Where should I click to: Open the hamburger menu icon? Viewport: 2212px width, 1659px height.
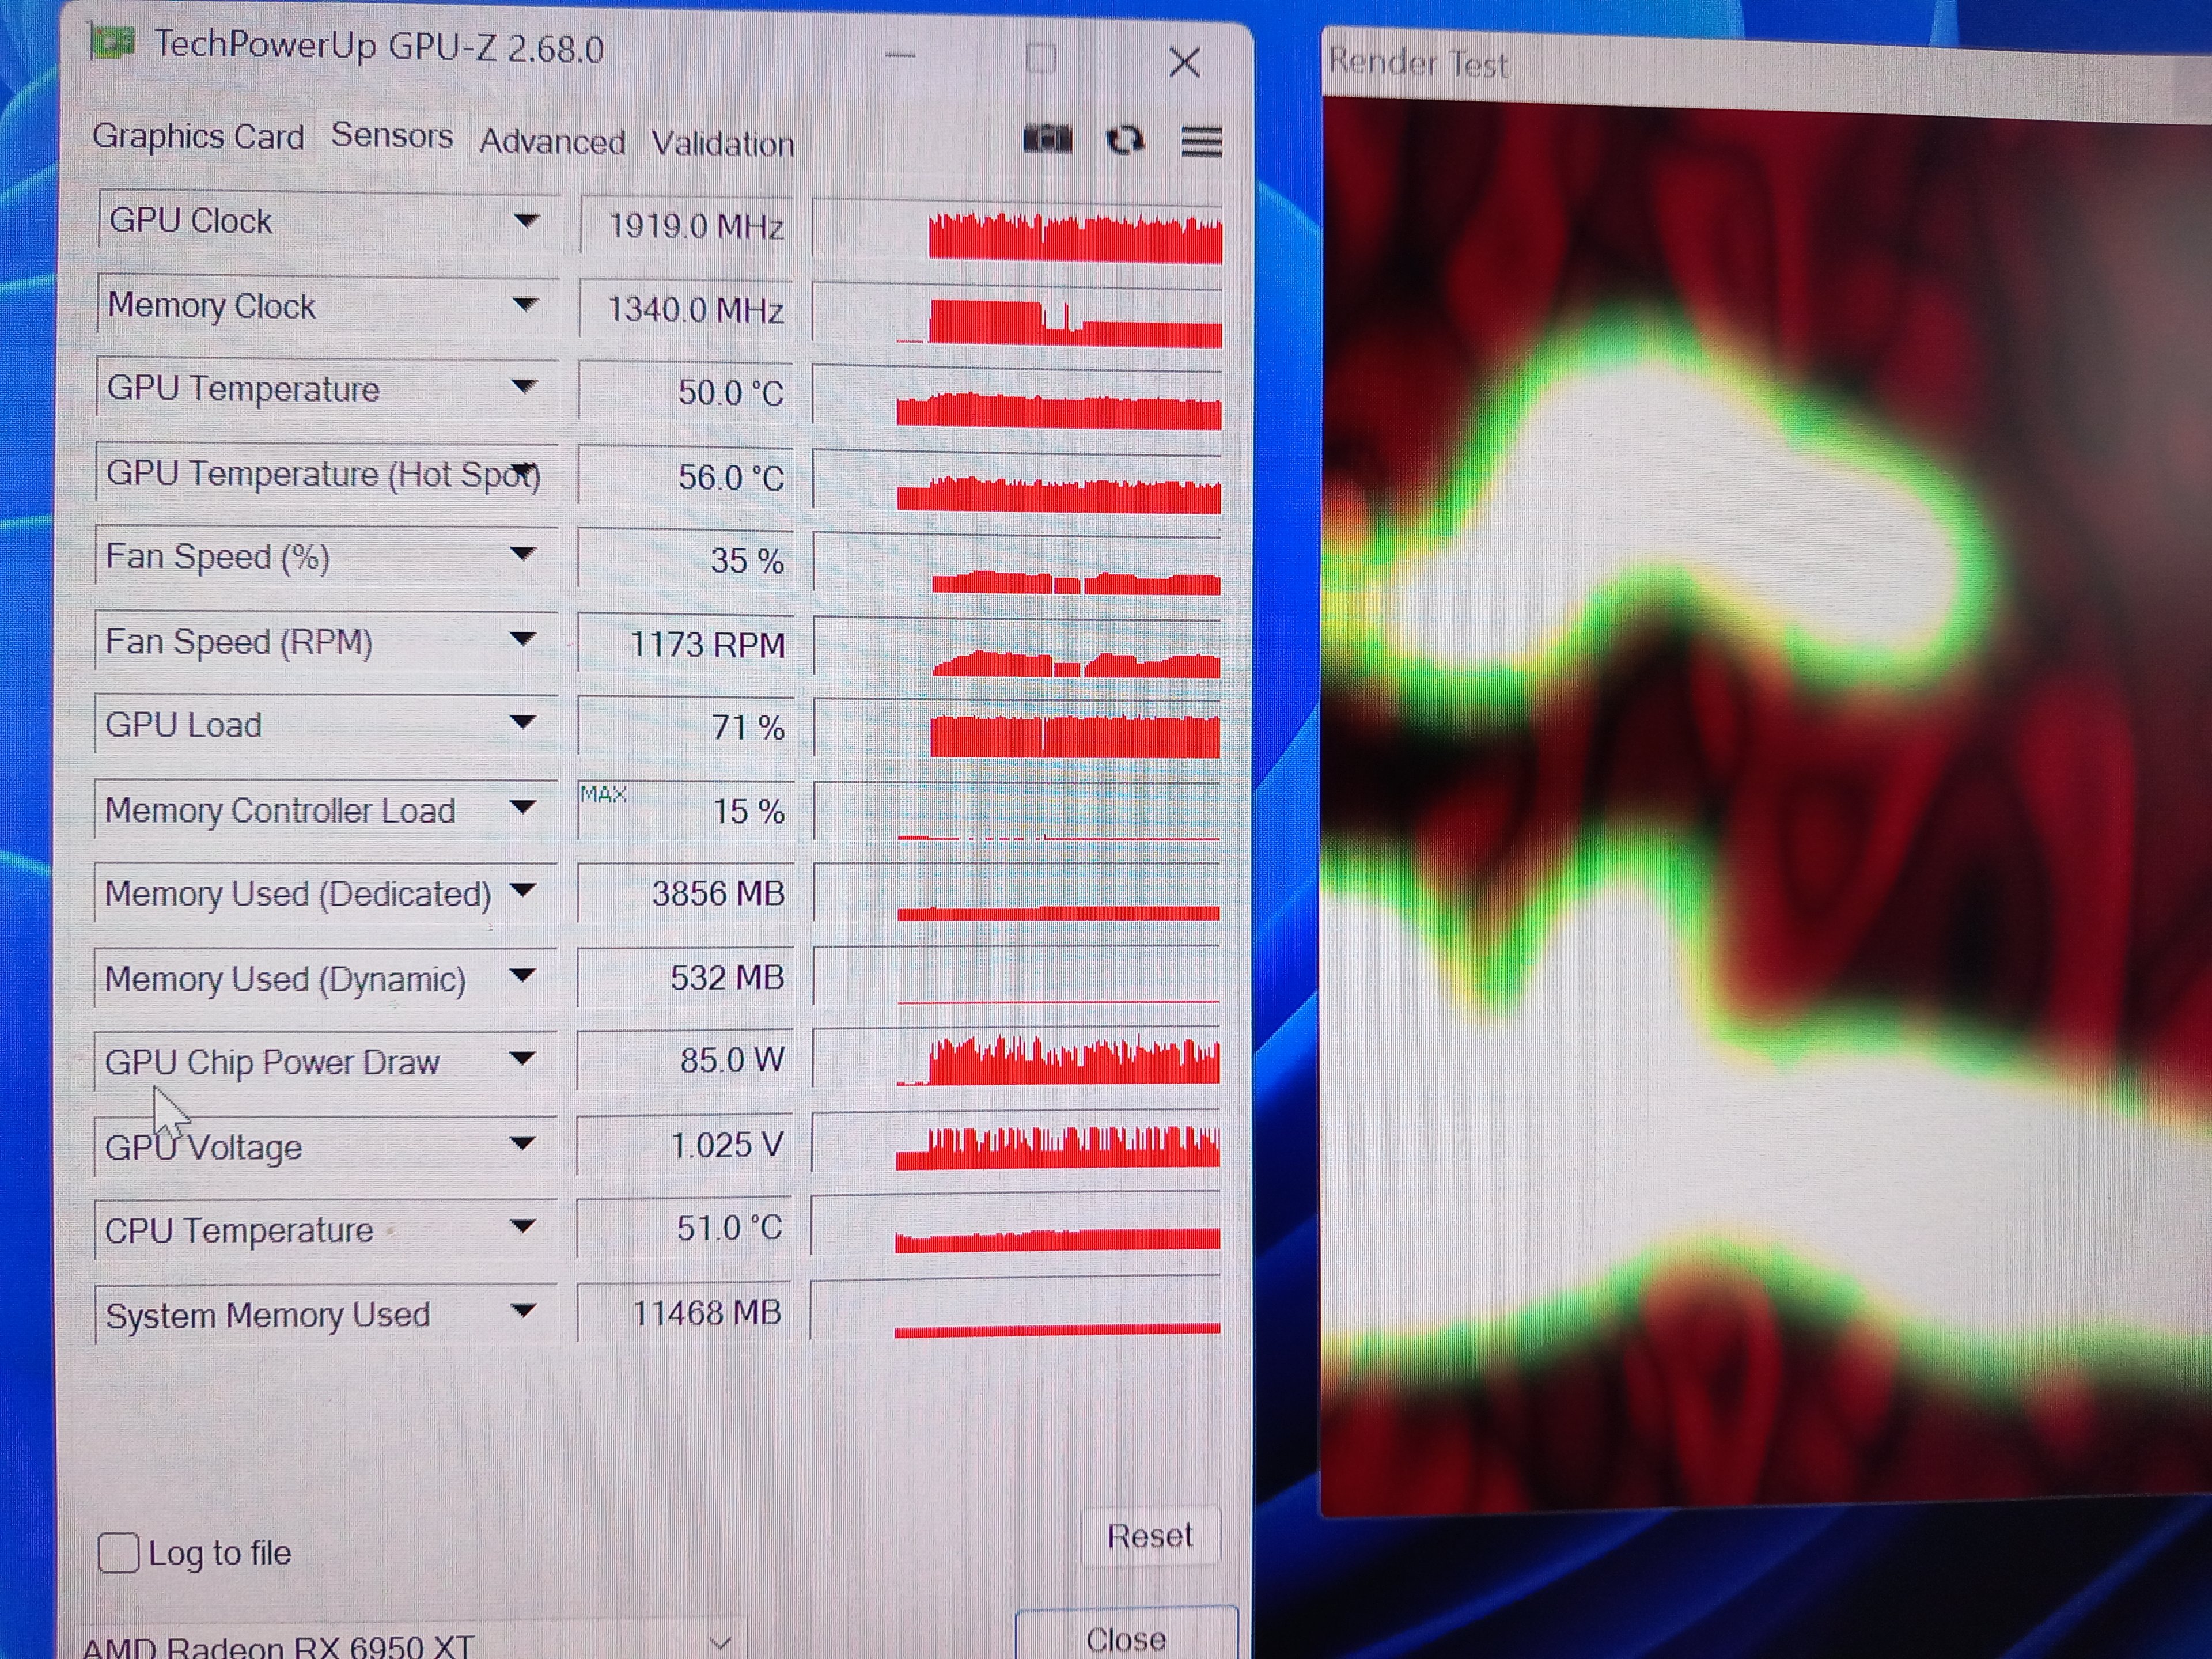tap(1201, 141)
